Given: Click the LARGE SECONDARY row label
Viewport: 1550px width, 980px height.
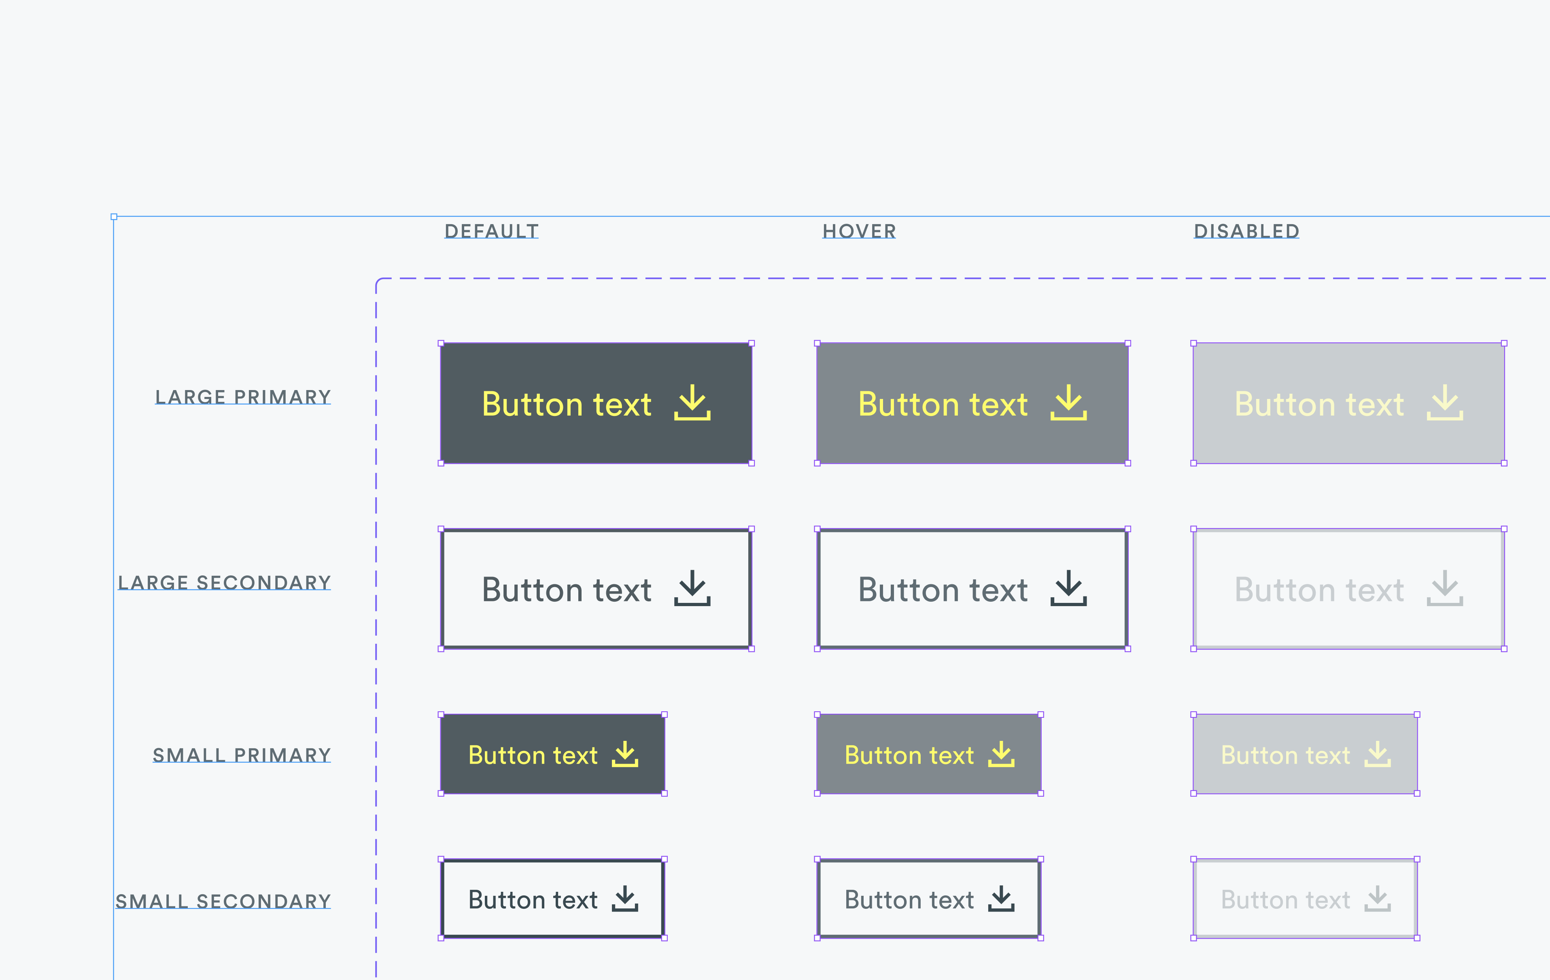Looking at the screenshot, I should pos(224,582).
